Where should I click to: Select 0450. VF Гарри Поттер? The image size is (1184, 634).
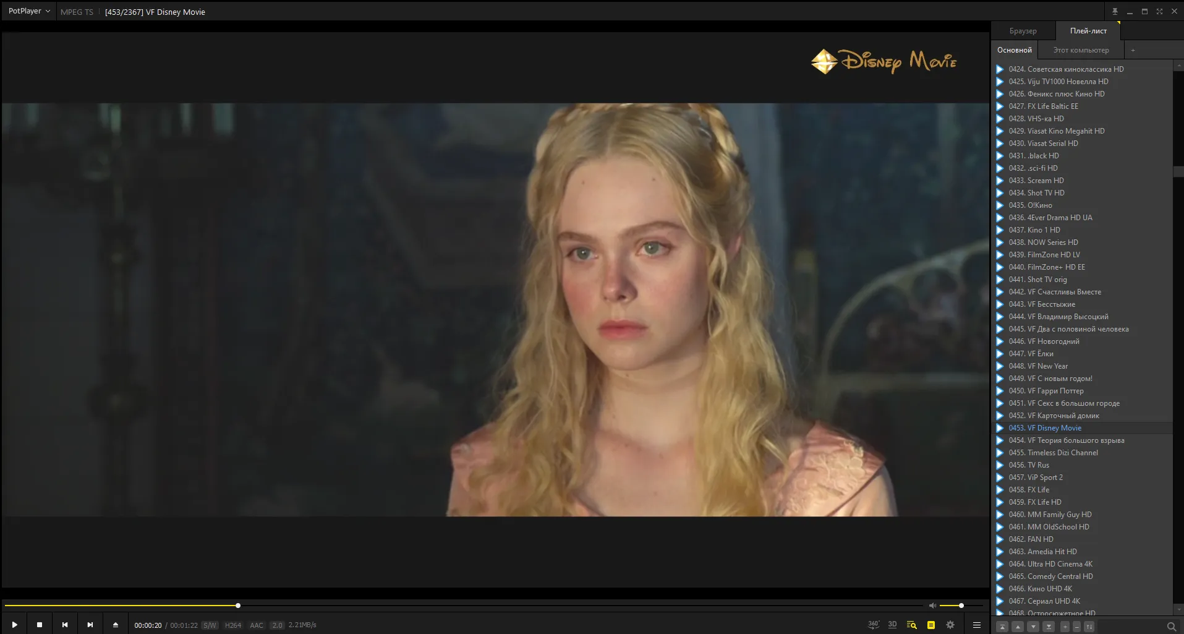(1083, 391)
